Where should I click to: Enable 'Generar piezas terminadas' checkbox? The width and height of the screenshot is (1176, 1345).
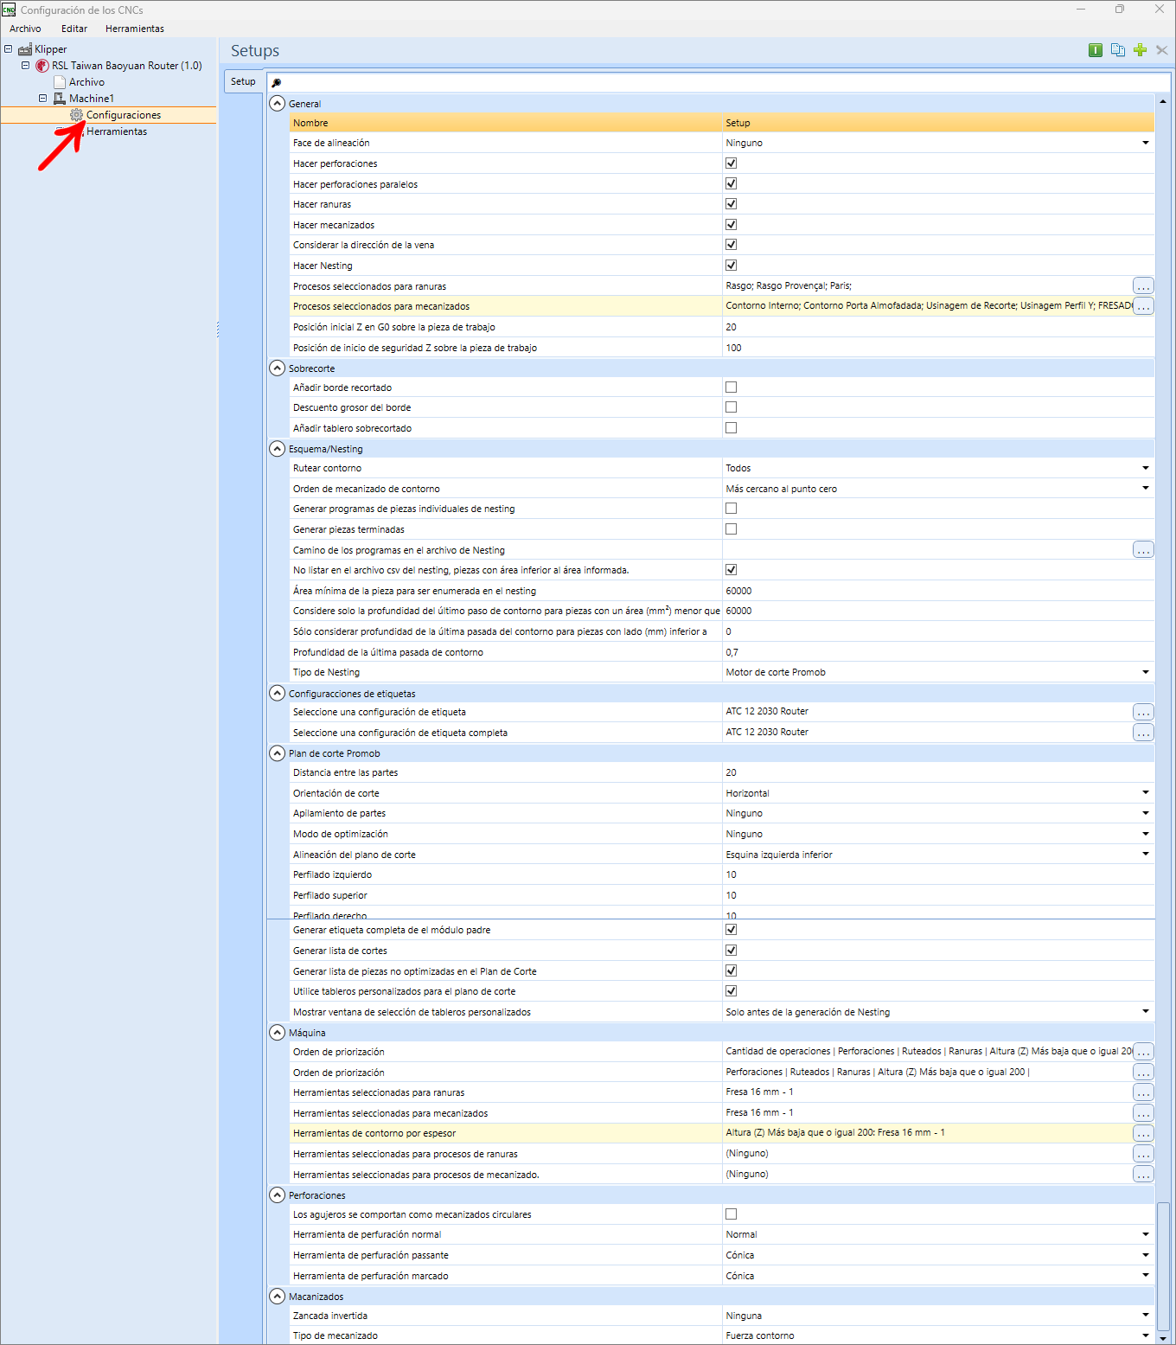click(x=731, y=529)
